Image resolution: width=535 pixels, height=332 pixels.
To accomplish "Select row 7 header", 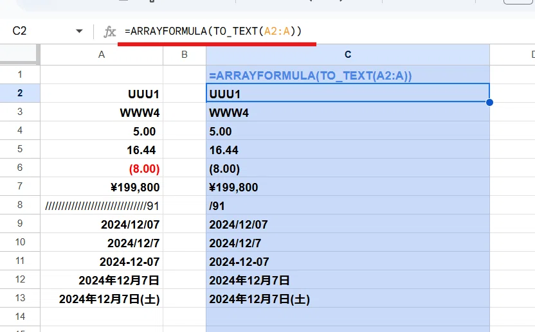I will (20, 186).
